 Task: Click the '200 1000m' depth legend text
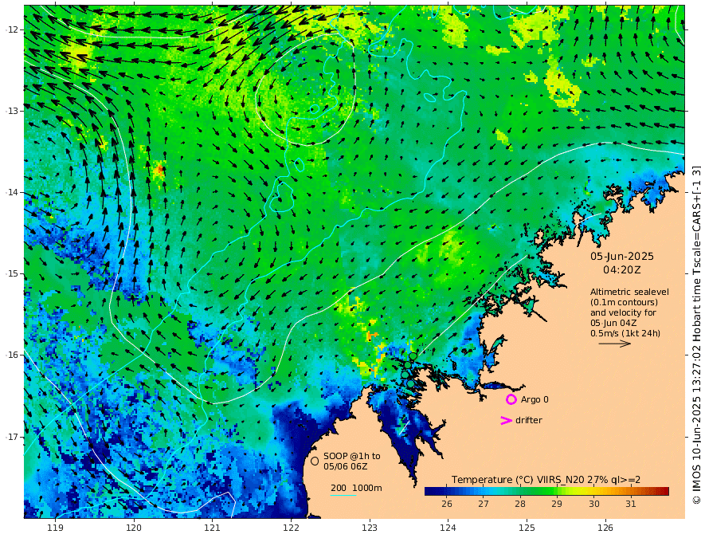pos(356,488)
